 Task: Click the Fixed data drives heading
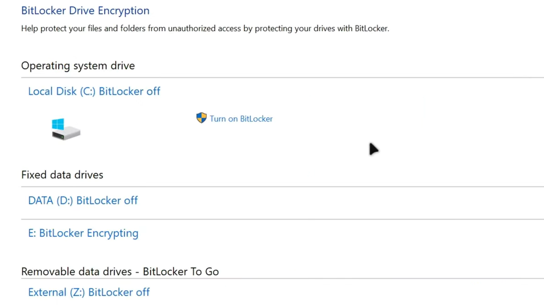pos(62,175)
